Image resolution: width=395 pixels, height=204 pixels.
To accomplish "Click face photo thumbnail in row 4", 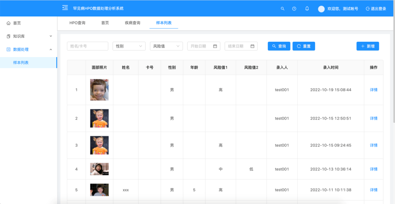I will point(99,169).
